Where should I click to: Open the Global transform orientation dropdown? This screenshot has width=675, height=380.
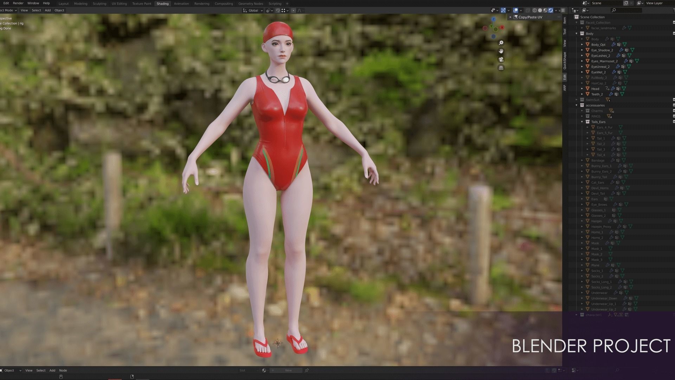[x=253, y=10]
